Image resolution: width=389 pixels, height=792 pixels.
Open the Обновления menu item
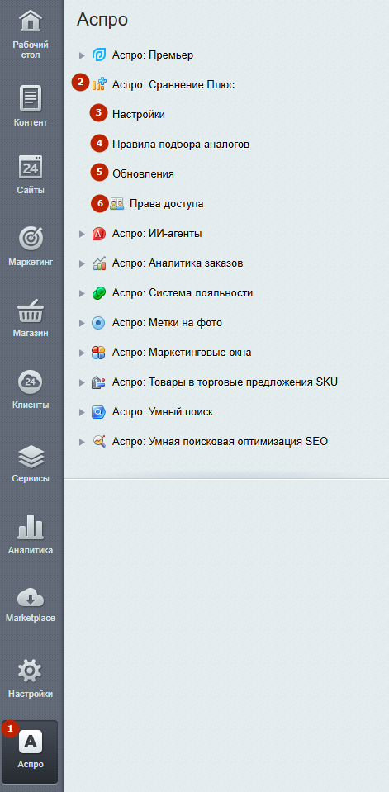tap(144, 174)
